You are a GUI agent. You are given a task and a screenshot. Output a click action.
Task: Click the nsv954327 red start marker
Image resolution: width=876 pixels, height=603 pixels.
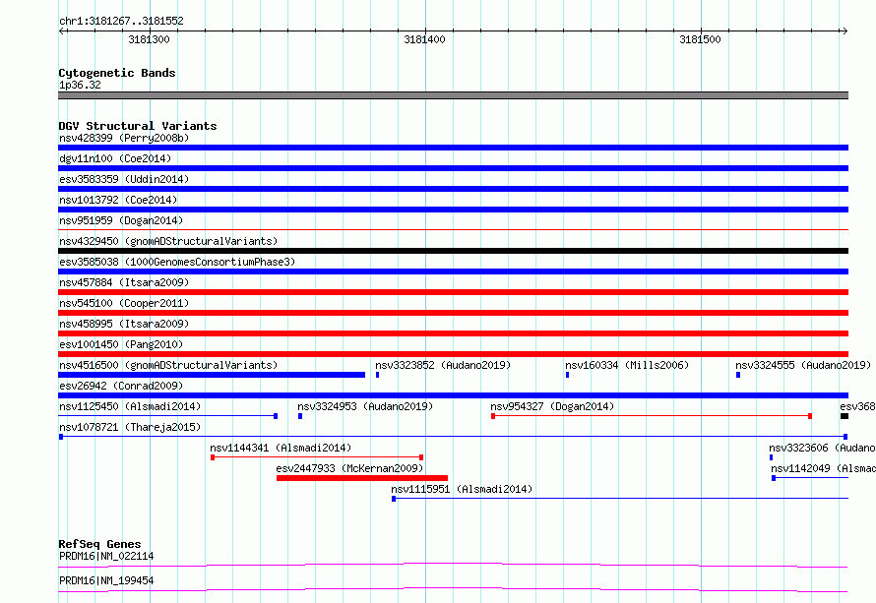pos(493,416)
